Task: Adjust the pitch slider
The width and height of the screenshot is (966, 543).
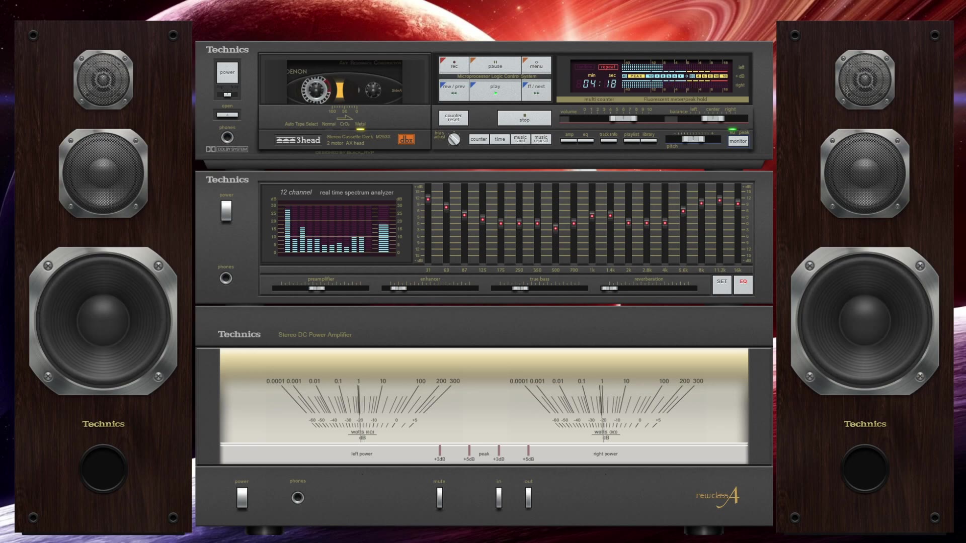Action: (693, 139)
